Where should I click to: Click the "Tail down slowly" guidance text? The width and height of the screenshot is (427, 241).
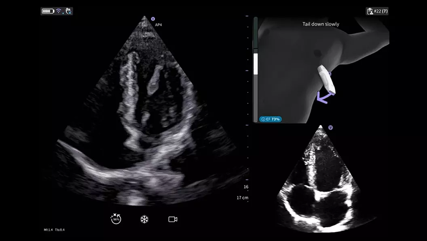(321, 24)
